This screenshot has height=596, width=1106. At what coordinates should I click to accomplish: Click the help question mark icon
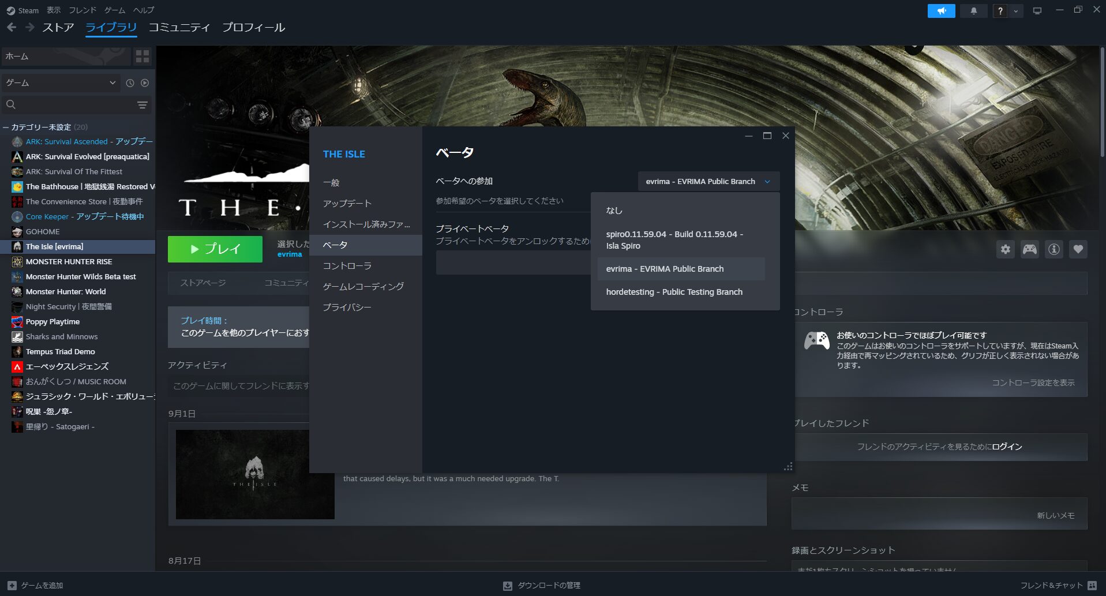coord(1000,11)
